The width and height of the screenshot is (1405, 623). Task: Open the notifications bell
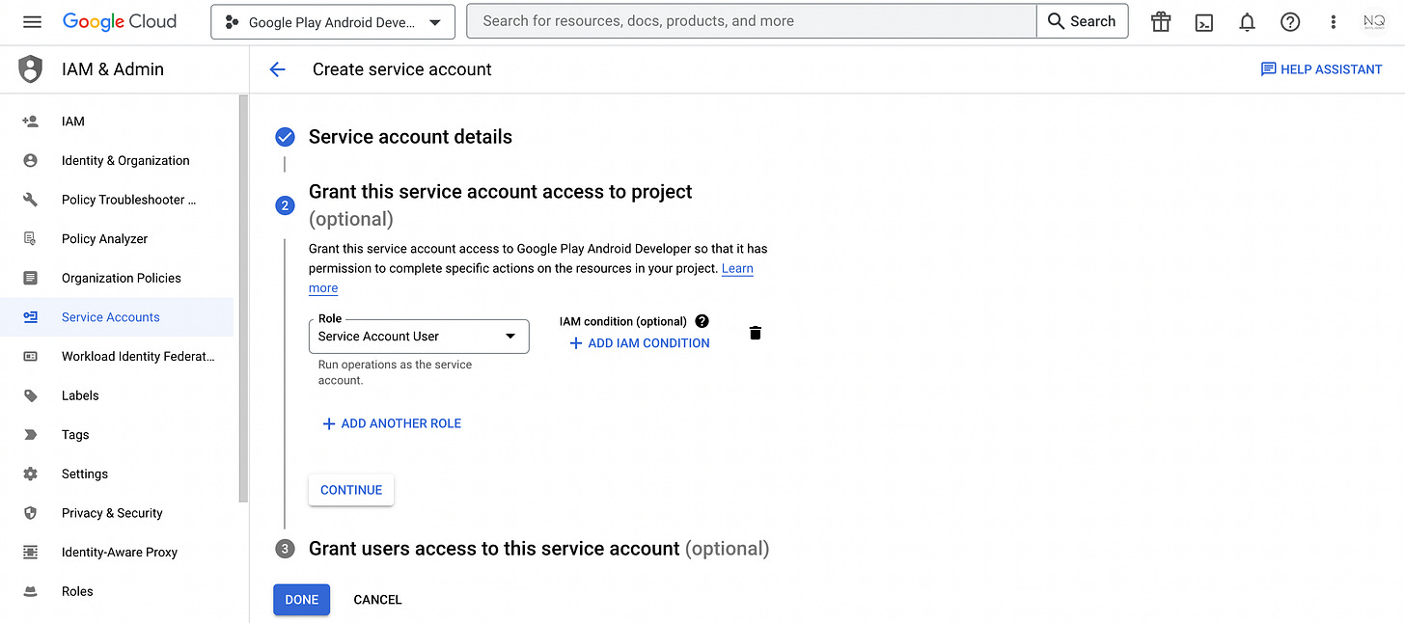pos(1247,22)
